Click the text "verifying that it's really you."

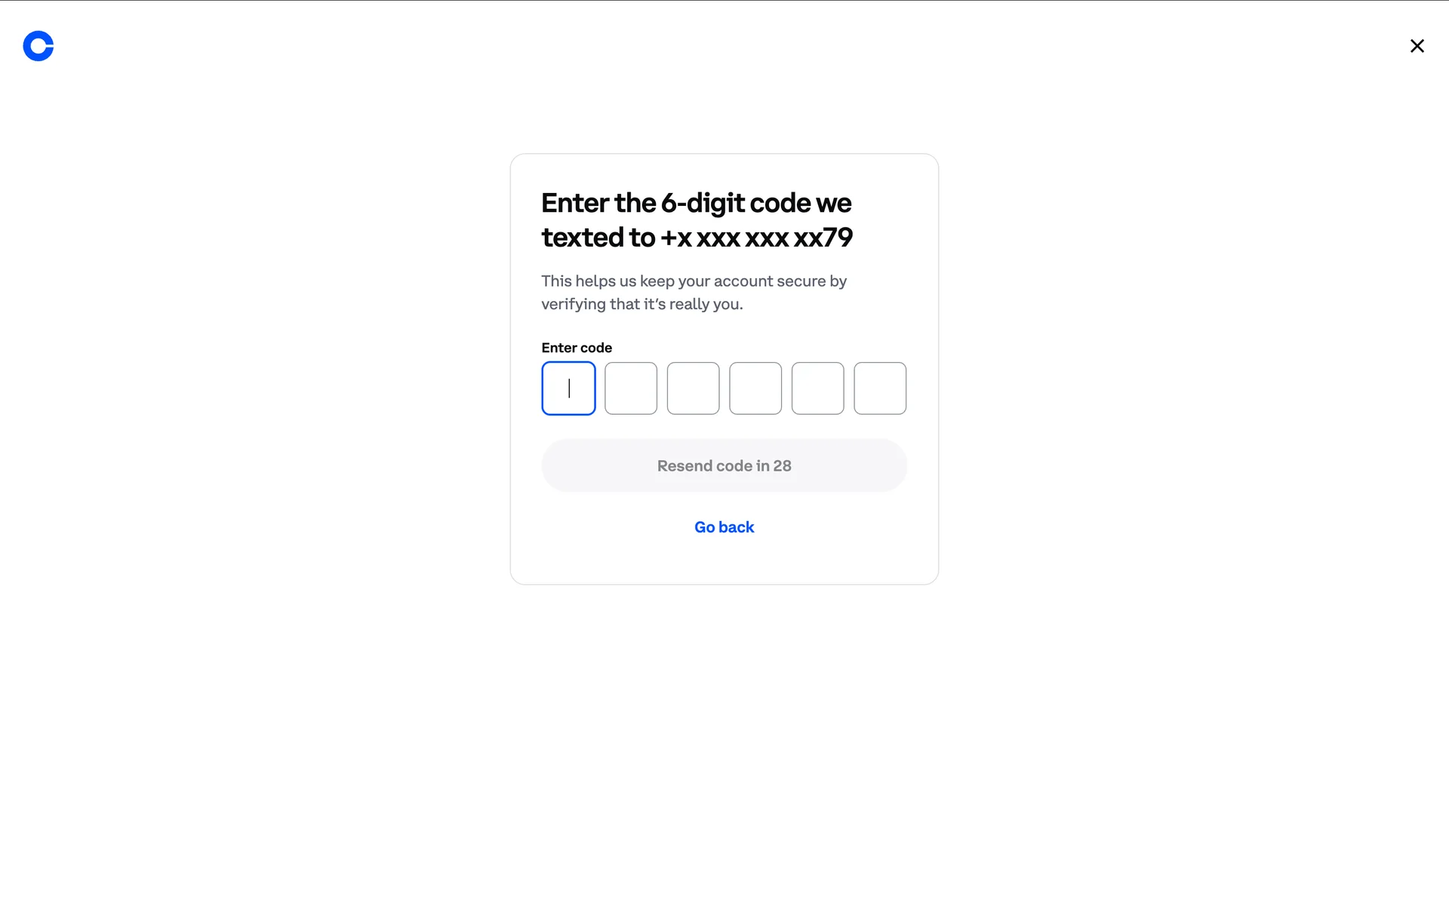tap(641, 304)
